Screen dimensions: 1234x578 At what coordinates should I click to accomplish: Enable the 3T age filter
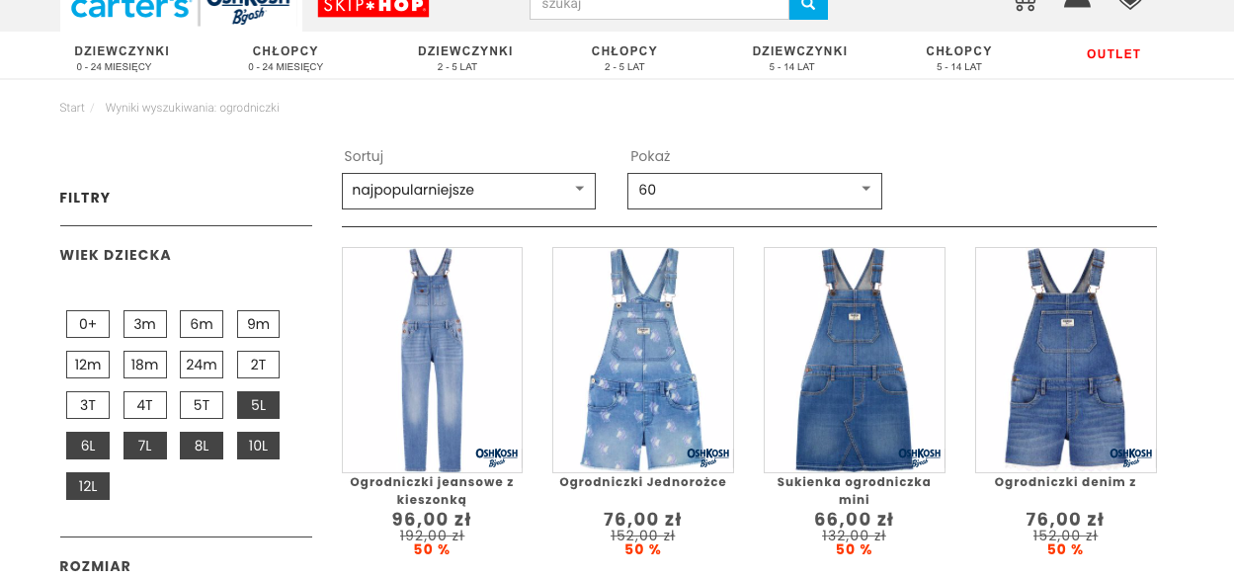(x=88, y=405)
